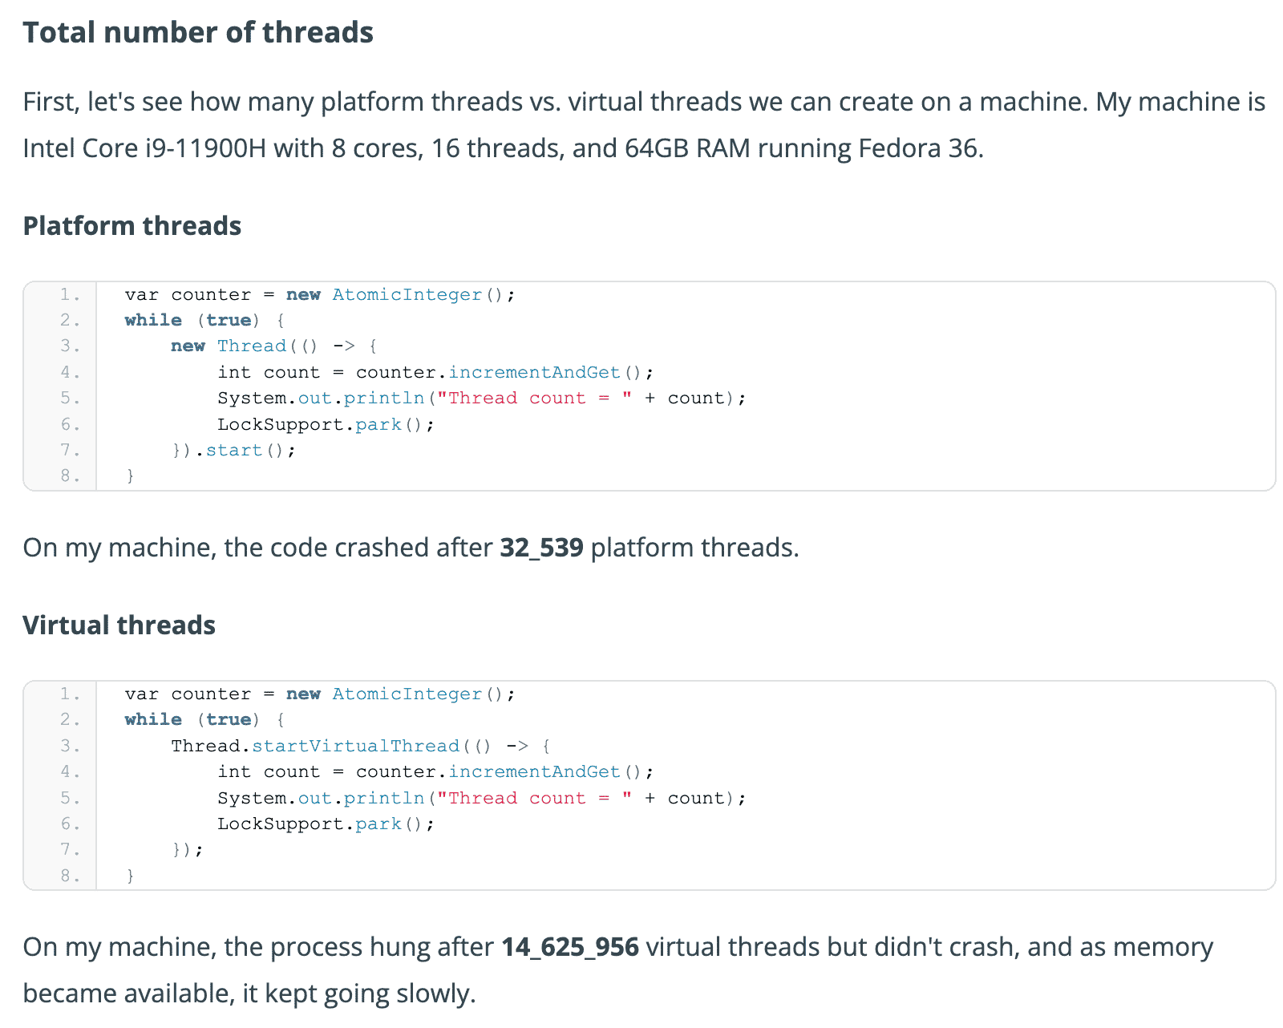The width and height of the screenshot is (1283, 1028).
Task: Click 'start' method in platform code
Action: 234,450
